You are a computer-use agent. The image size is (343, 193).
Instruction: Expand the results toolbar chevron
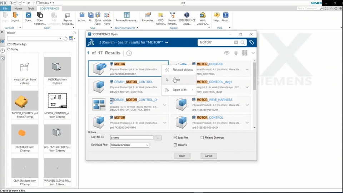pos(253,53)
